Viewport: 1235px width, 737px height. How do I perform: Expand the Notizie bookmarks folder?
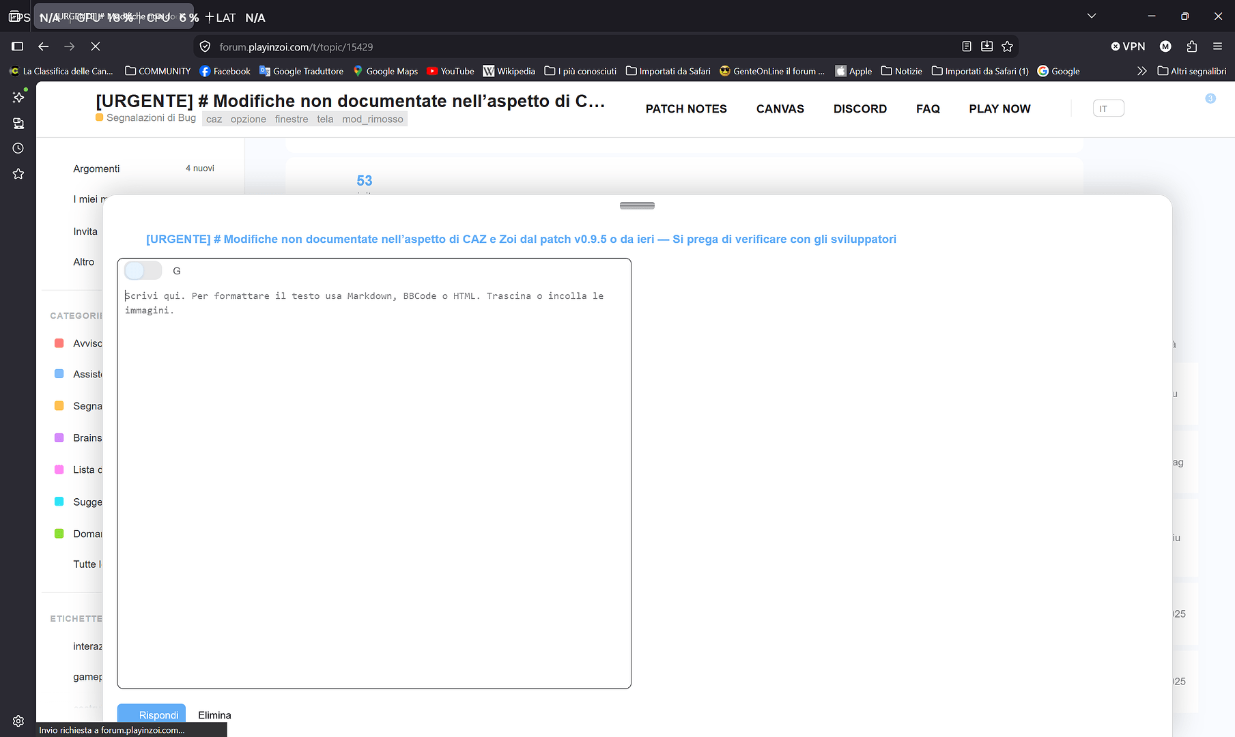[902, 71]
